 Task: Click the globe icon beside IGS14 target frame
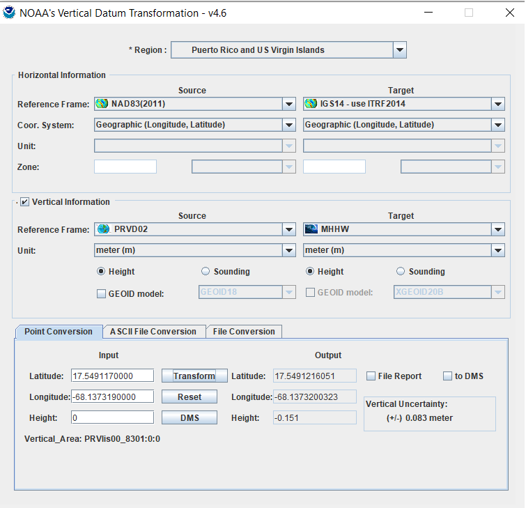[311, 104]
